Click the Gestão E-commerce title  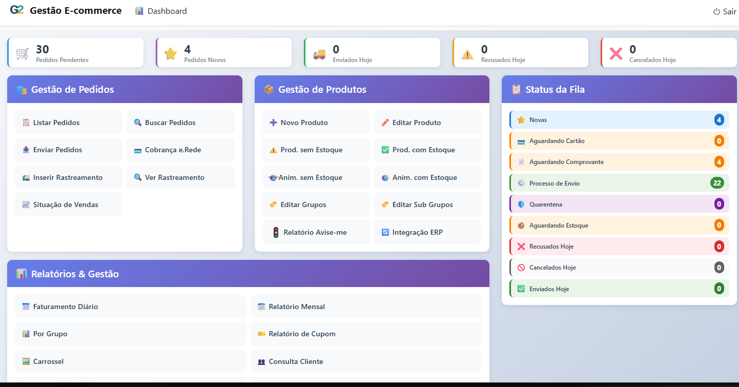point(76,11)
